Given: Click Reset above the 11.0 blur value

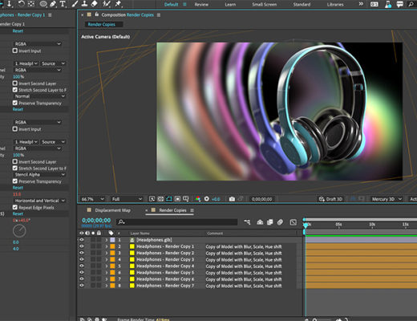Looking at the screenshot, I should 18,188.
